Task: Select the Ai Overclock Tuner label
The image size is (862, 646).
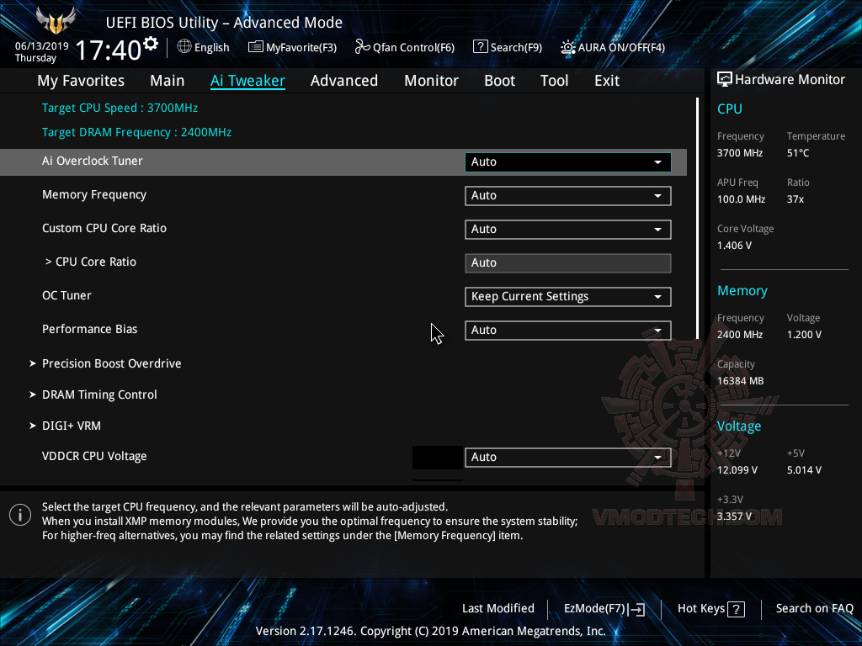Action: 93,161
